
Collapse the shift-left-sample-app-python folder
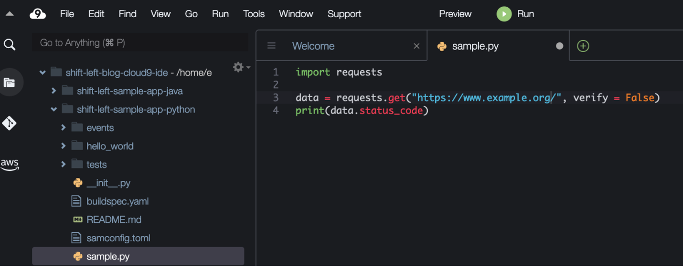[53, 109]
